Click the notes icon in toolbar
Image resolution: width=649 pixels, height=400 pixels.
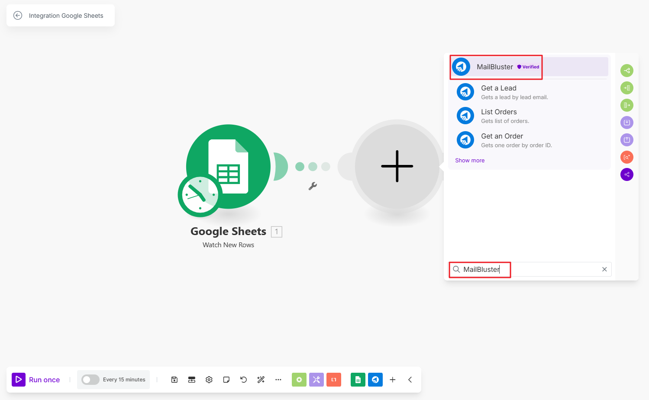226,380
